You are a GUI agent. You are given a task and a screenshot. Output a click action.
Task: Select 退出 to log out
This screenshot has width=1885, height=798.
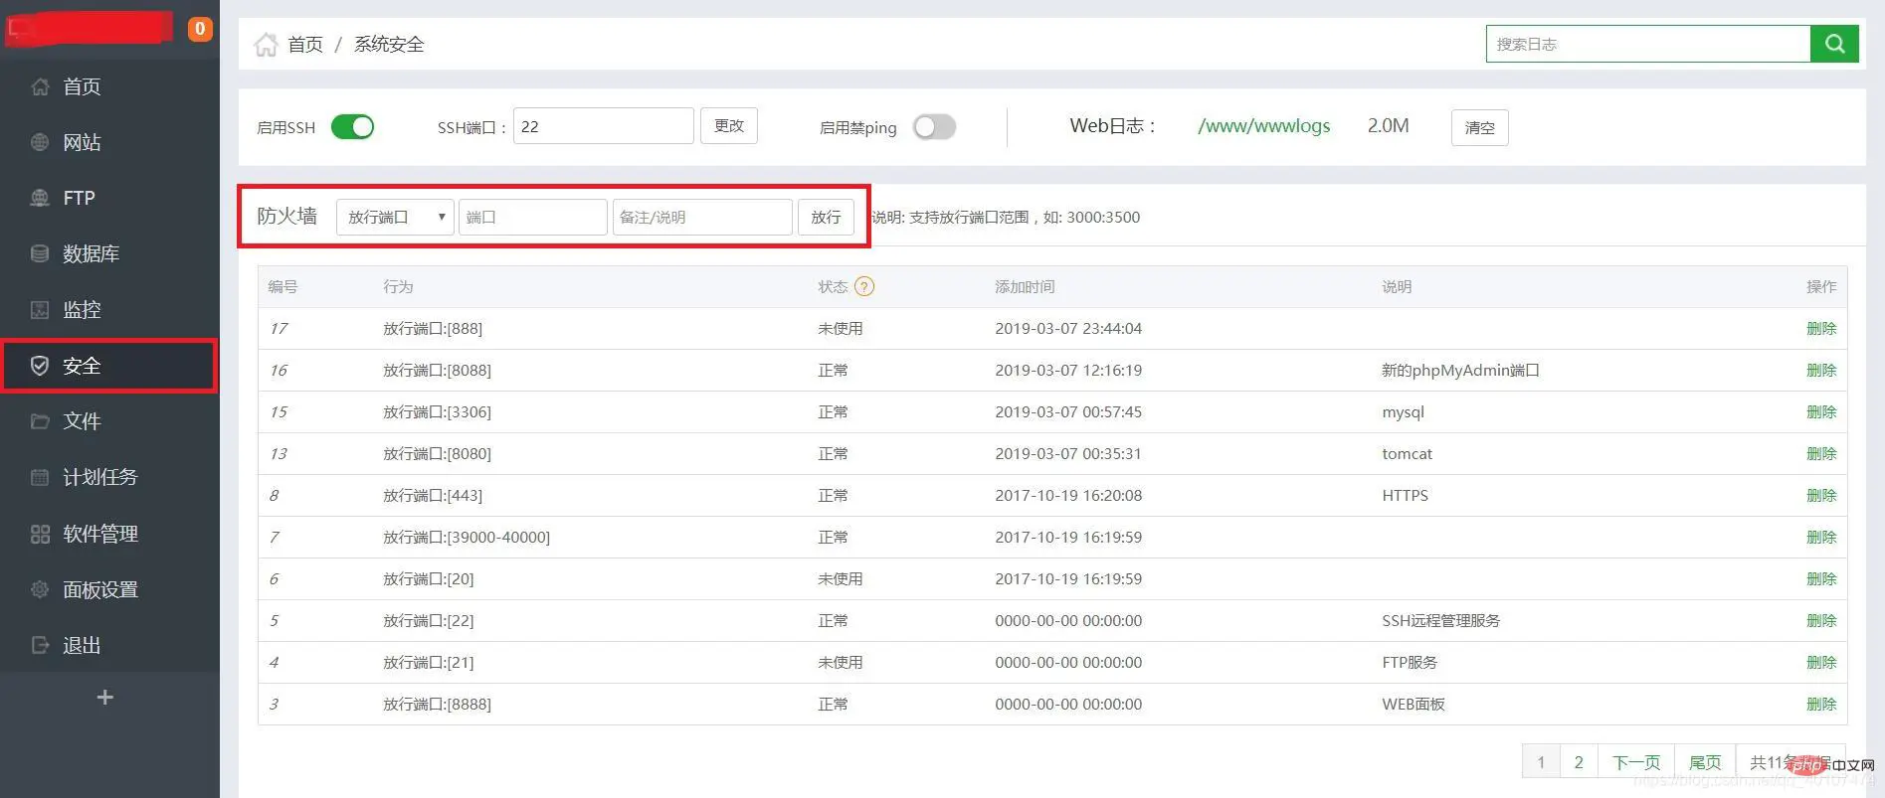[x=82, y=645]
